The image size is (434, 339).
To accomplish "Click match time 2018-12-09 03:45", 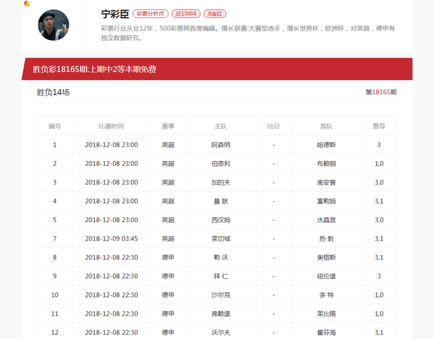I will pos(112,239).
